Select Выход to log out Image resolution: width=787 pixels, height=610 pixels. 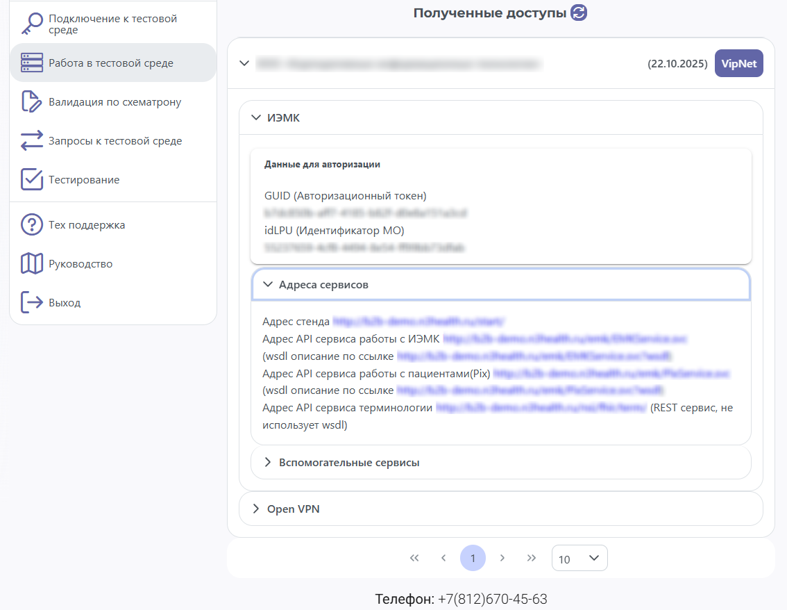[113, 302]
